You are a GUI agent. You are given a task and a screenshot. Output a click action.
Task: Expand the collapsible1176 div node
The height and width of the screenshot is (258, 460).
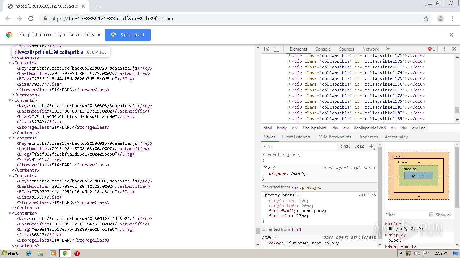tap(289, 84)
